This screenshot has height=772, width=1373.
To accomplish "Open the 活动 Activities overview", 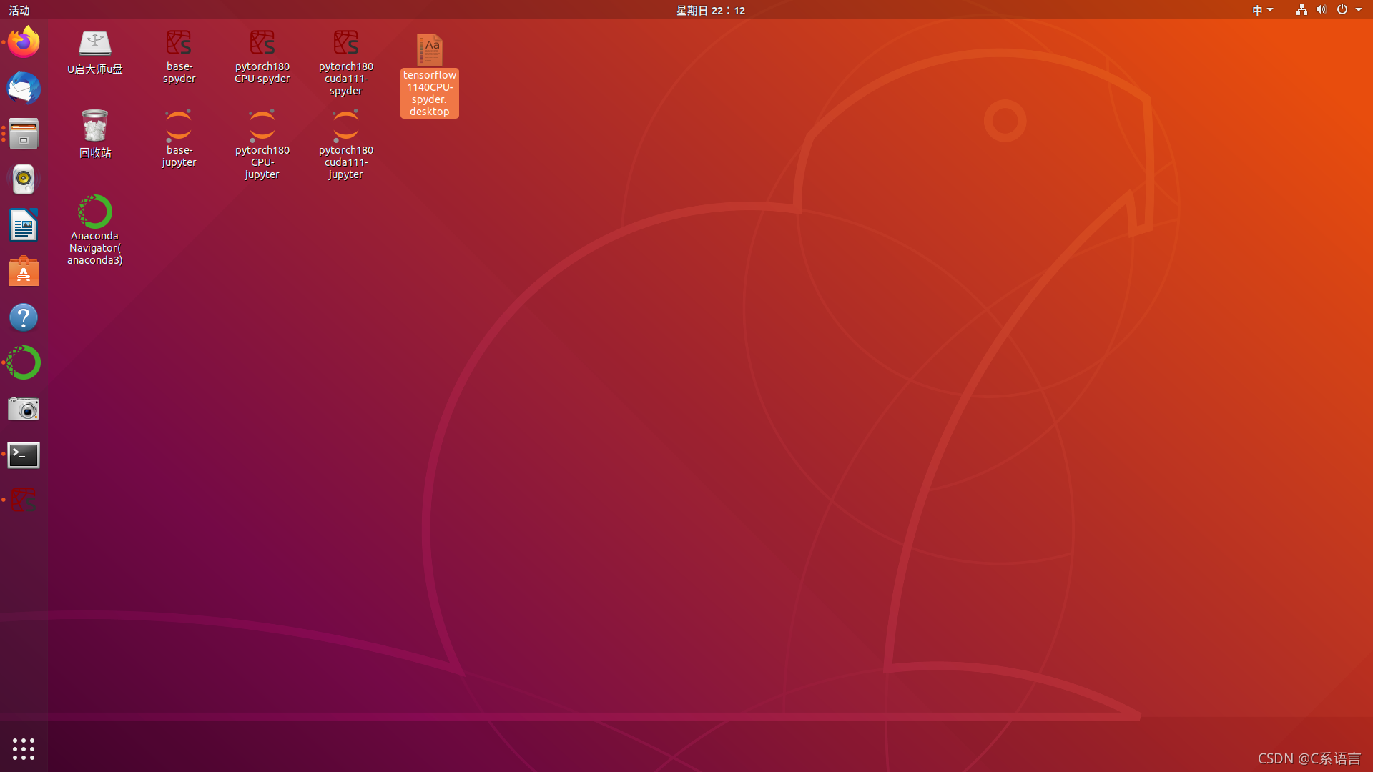I will 19,10.
